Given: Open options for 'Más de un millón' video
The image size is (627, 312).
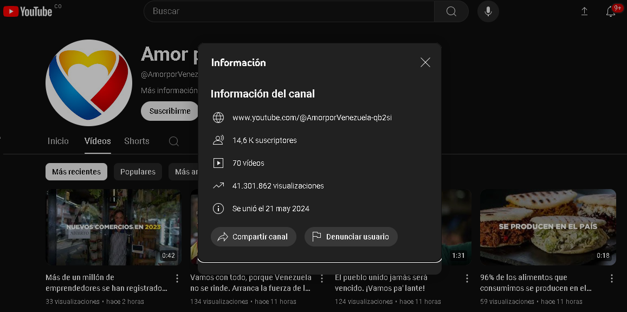Looking at the screenshot, I should coord(177,278).
